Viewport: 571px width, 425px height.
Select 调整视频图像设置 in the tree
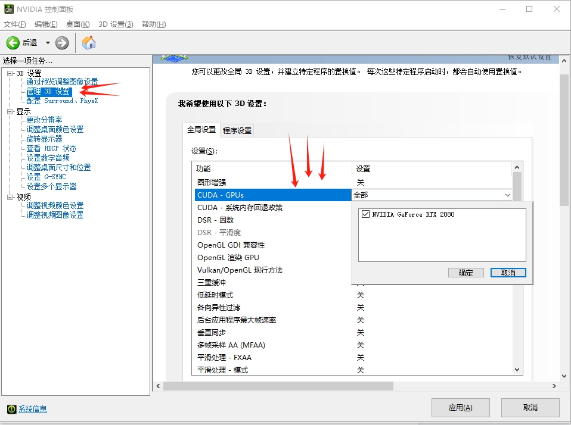[x=55, y=215]
